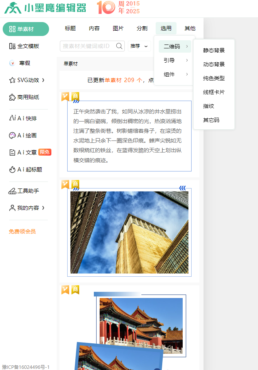Click the V badge on the skyscraper card
This screenshot has height=370, width=258.
(x=65, y=185)
